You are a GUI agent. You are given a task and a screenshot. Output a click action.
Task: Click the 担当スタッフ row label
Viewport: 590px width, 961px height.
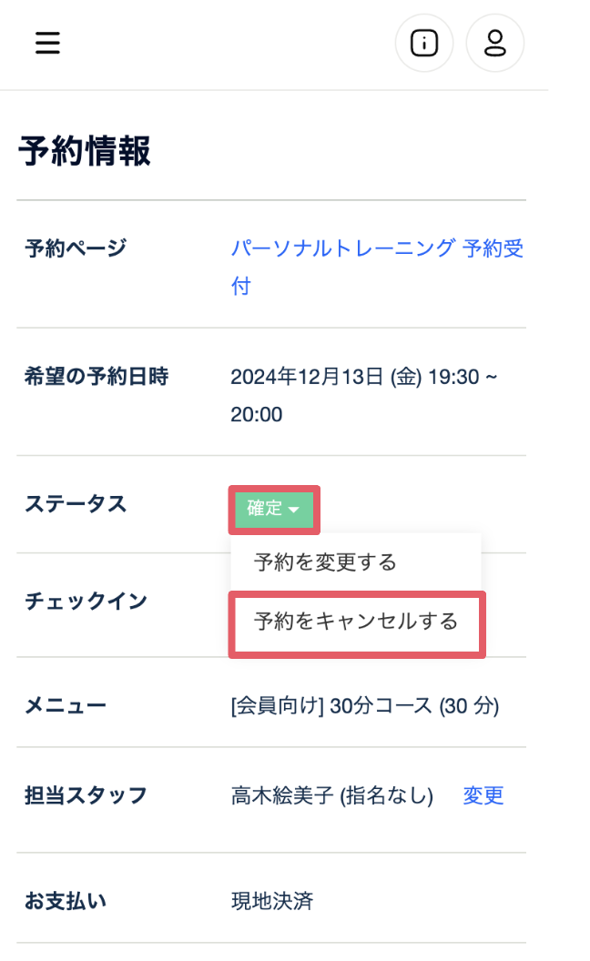(86, 796)
